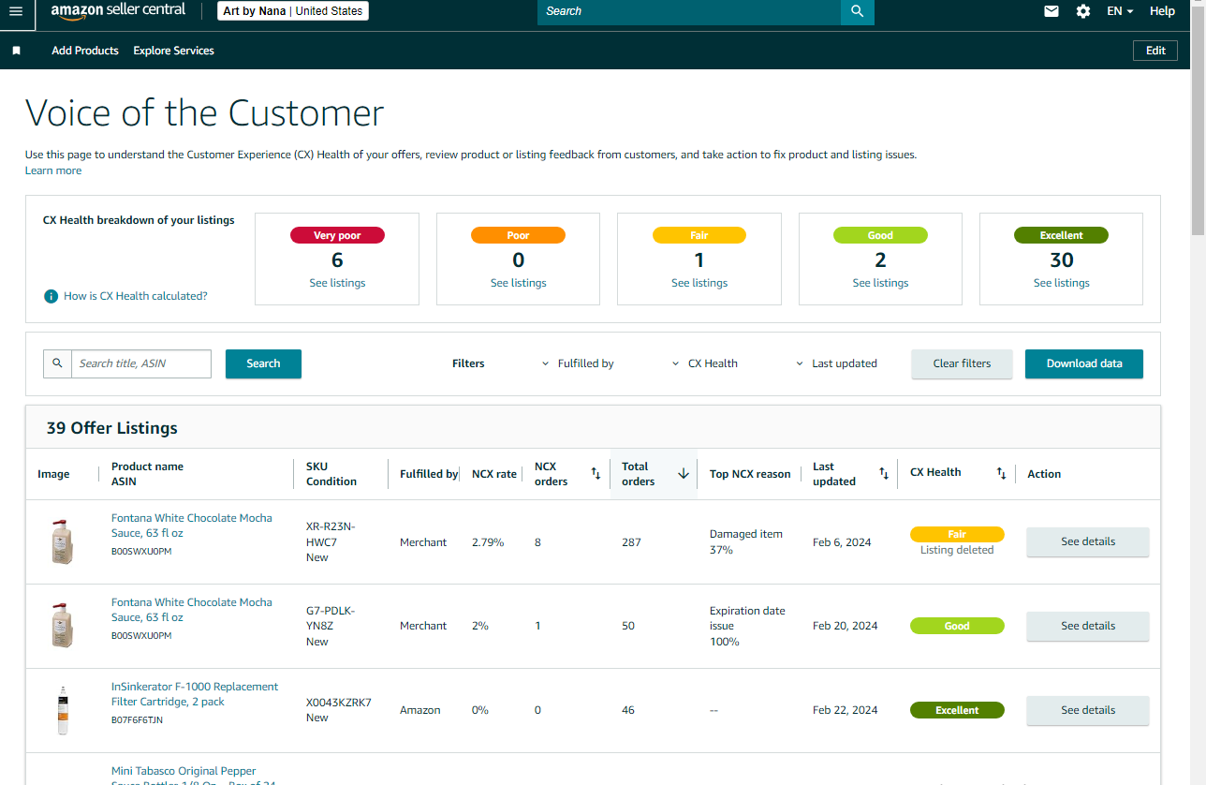This screenshot has height=785, width=1206.
Task: Click the Feb 22, 2024 date cell
Action: pos(846,710)
